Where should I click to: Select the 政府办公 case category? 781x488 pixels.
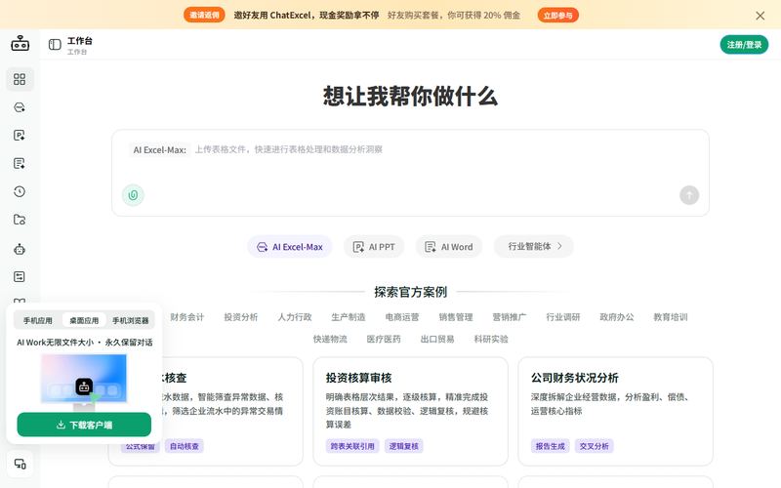(x=617, y=317)
